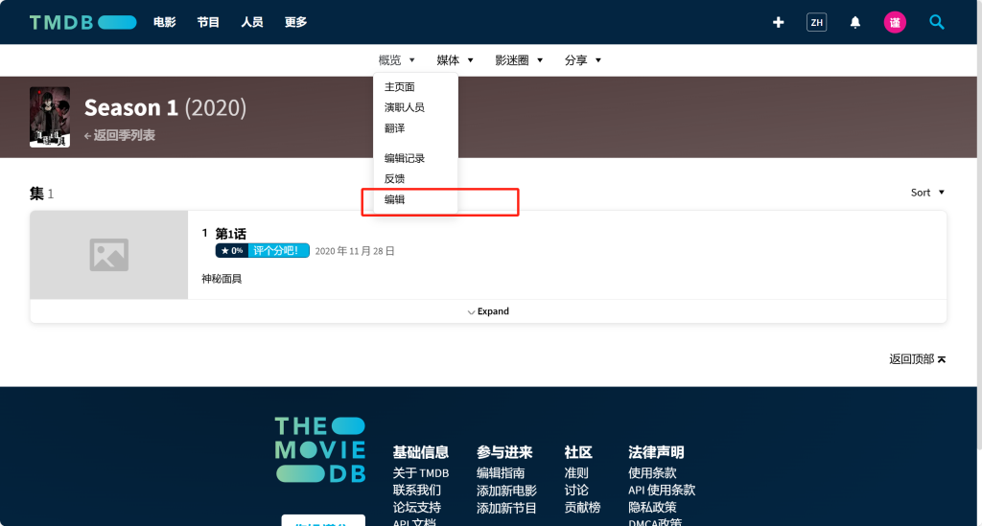Click the episode placeholder image
The image size is (982, 526).
109,255
